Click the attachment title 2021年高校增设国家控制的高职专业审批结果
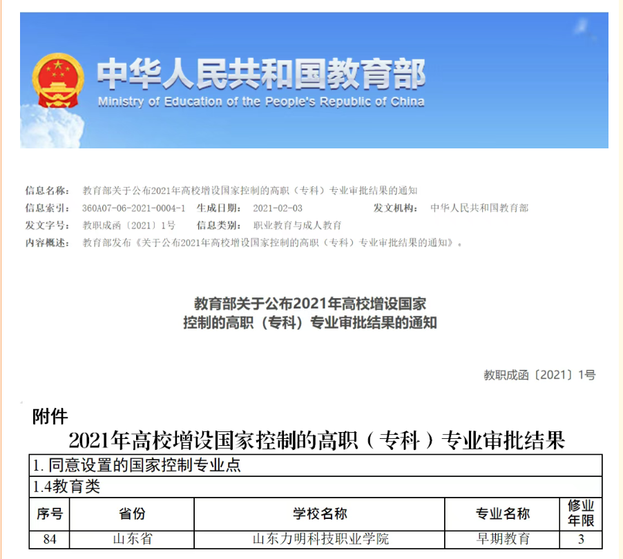This screenshot has width=623, height=559. point(317,440)
